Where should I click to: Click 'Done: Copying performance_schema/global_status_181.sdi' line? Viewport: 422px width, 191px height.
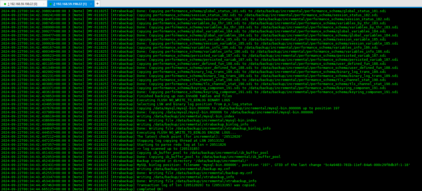coord(261,11)
